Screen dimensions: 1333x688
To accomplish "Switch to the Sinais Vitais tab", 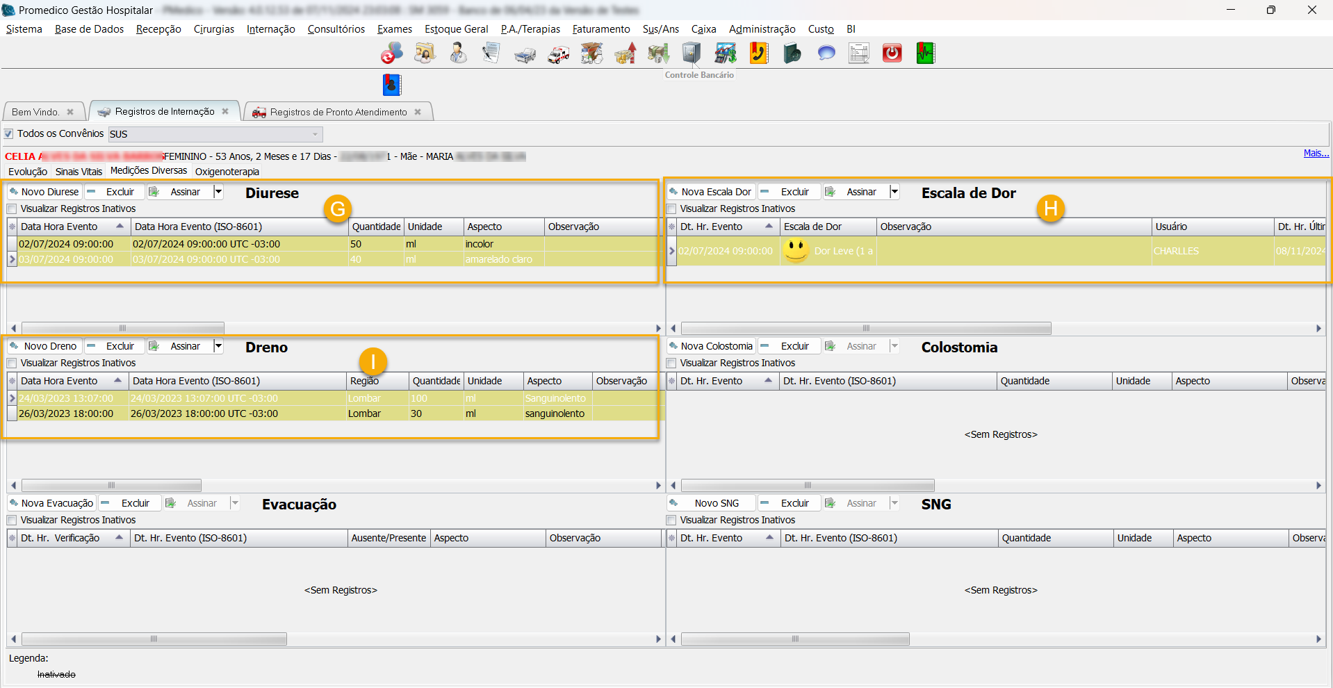I will coord(79,172).
